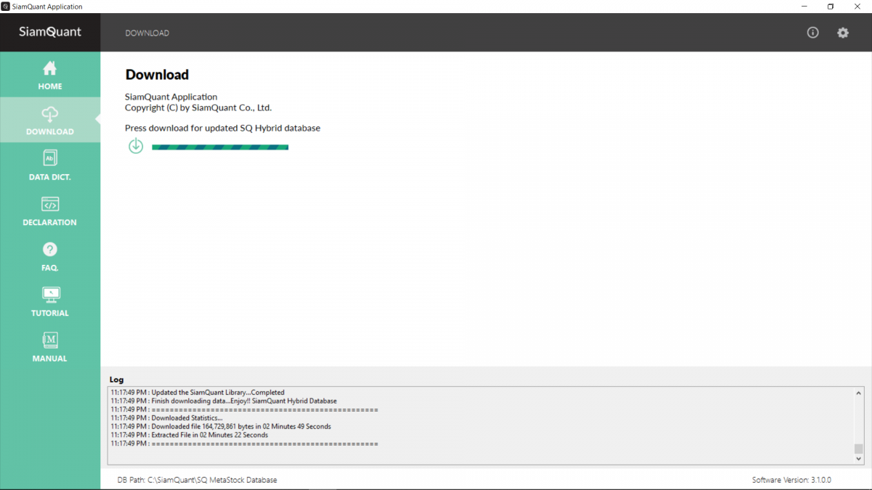Open the Tutorial sidebar item
Screen dimensions: 872x490
49,302
